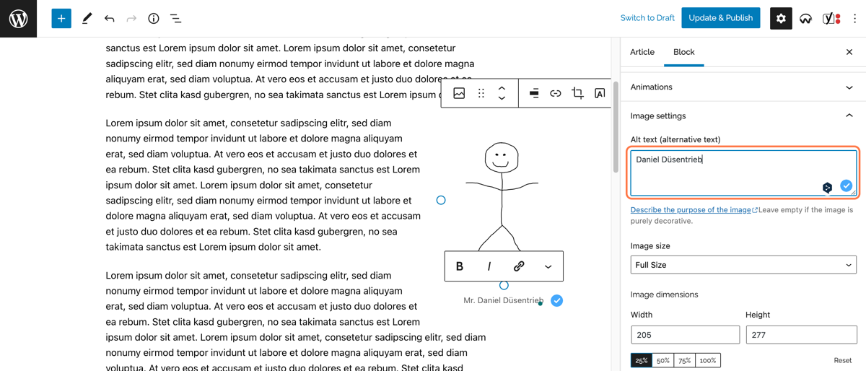866x371 pixels.
Task: Undo the last change
Action: pos(109,18)
